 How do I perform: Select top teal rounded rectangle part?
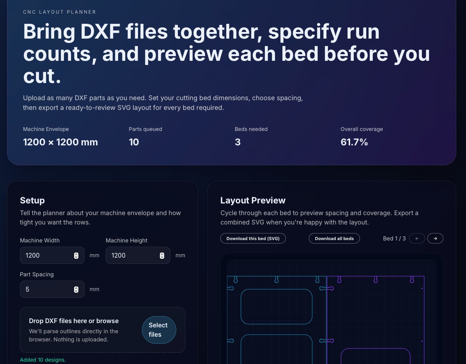coord(276,307)
